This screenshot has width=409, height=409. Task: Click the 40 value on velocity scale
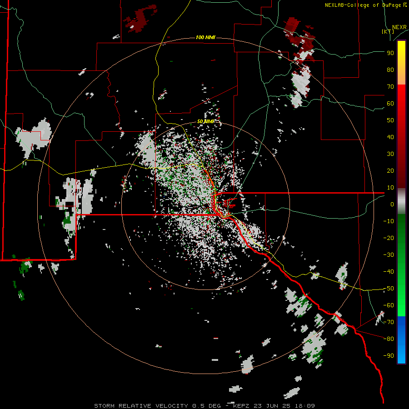click(x=390, y=137)
